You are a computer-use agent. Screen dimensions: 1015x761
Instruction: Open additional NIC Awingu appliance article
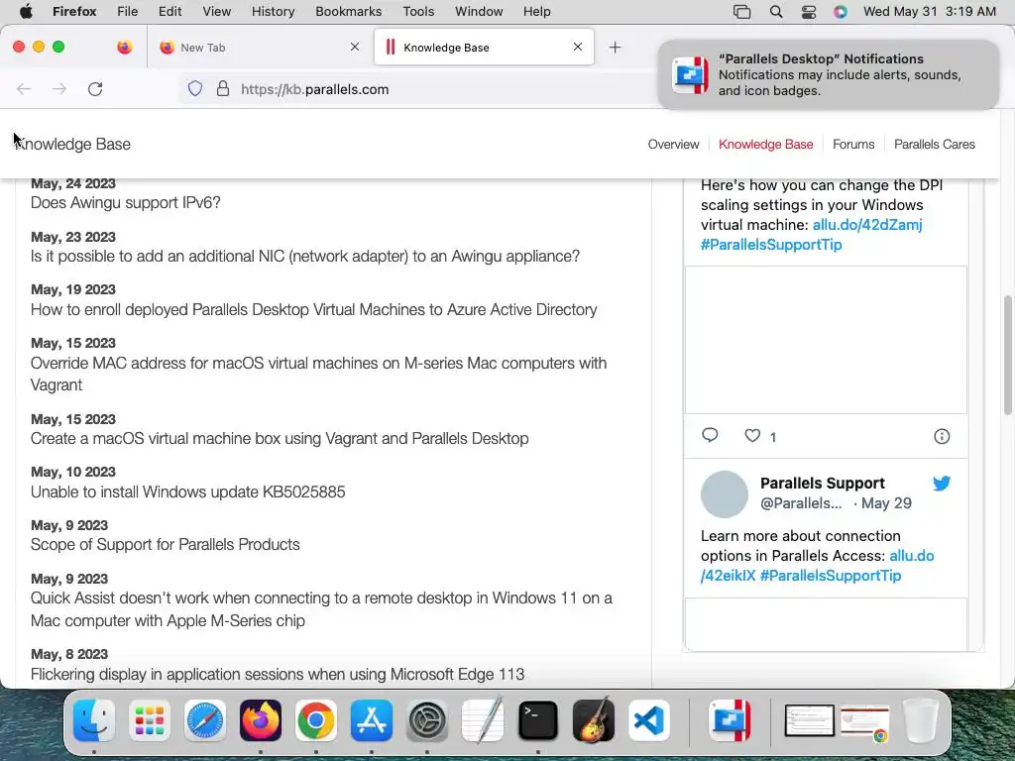305,257
